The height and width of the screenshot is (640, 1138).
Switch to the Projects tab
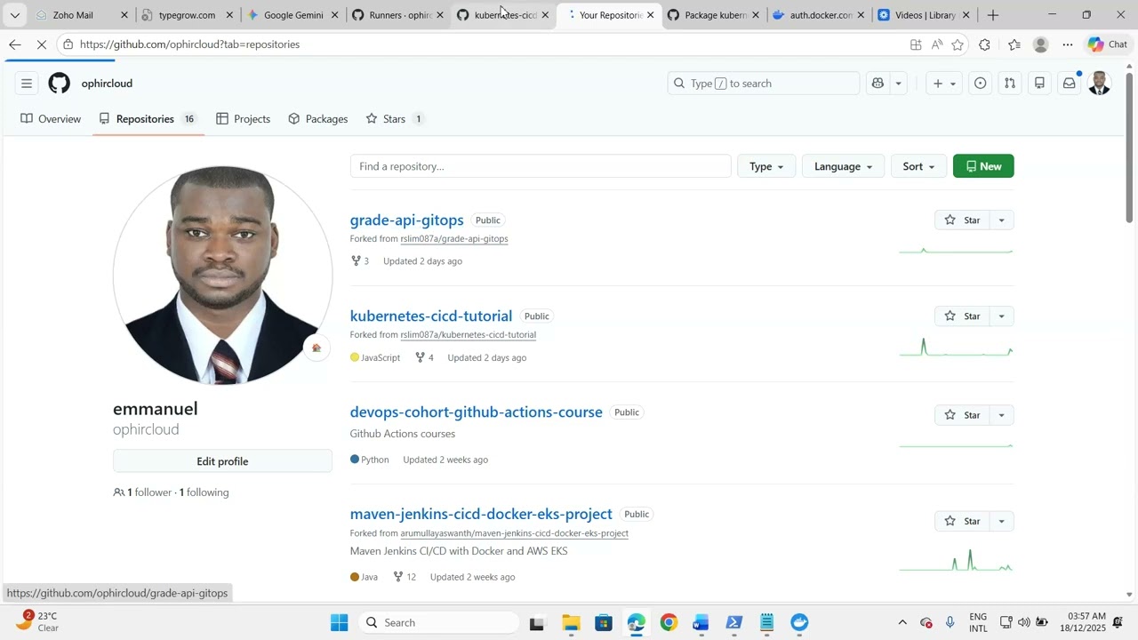[x=243, y=119]
